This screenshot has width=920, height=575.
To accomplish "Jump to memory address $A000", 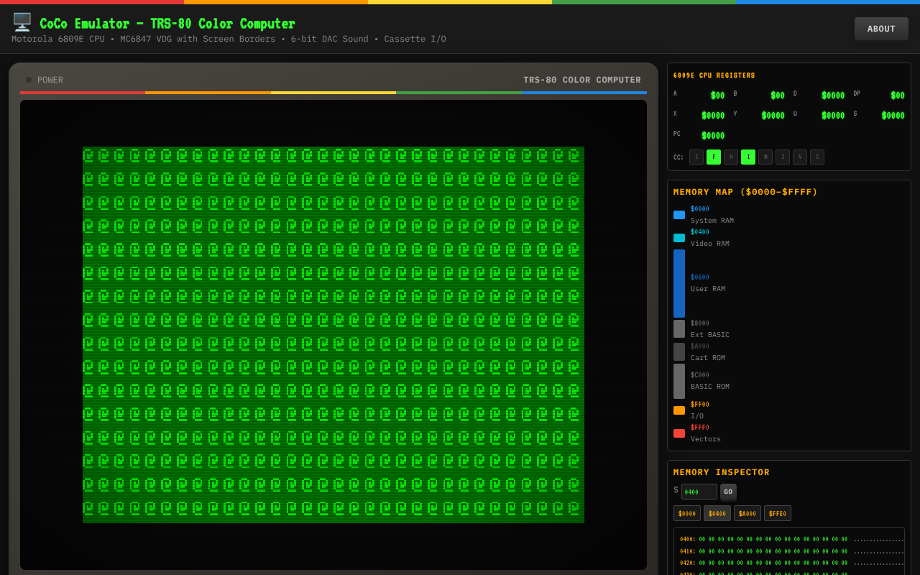I will (747, 513).
